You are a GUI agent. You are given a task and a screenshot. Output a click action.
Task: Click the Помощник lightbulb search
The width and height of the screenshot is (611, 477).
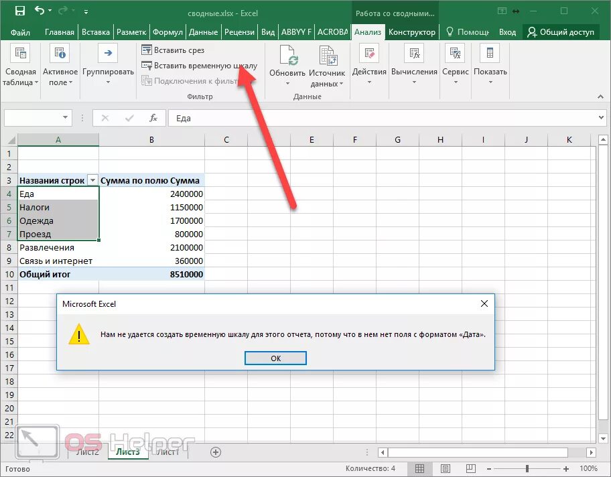click(467, 32)
